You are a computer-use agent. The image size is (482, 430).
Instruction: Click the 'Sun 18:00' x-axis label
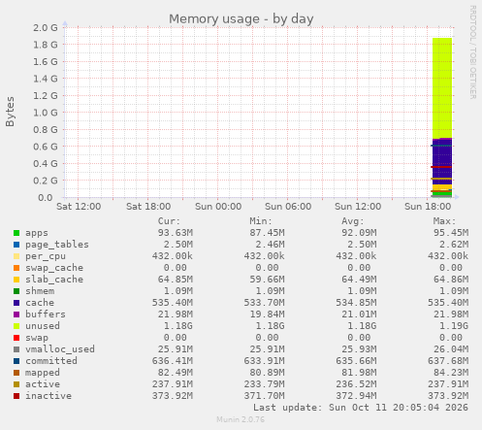pos(428,207)
